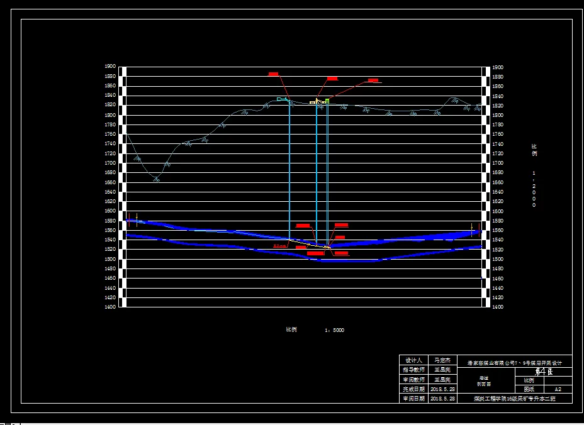Click the 指导教师 cell in title block
Viewport: 584px width, 425px height.
tap(414, 370)
